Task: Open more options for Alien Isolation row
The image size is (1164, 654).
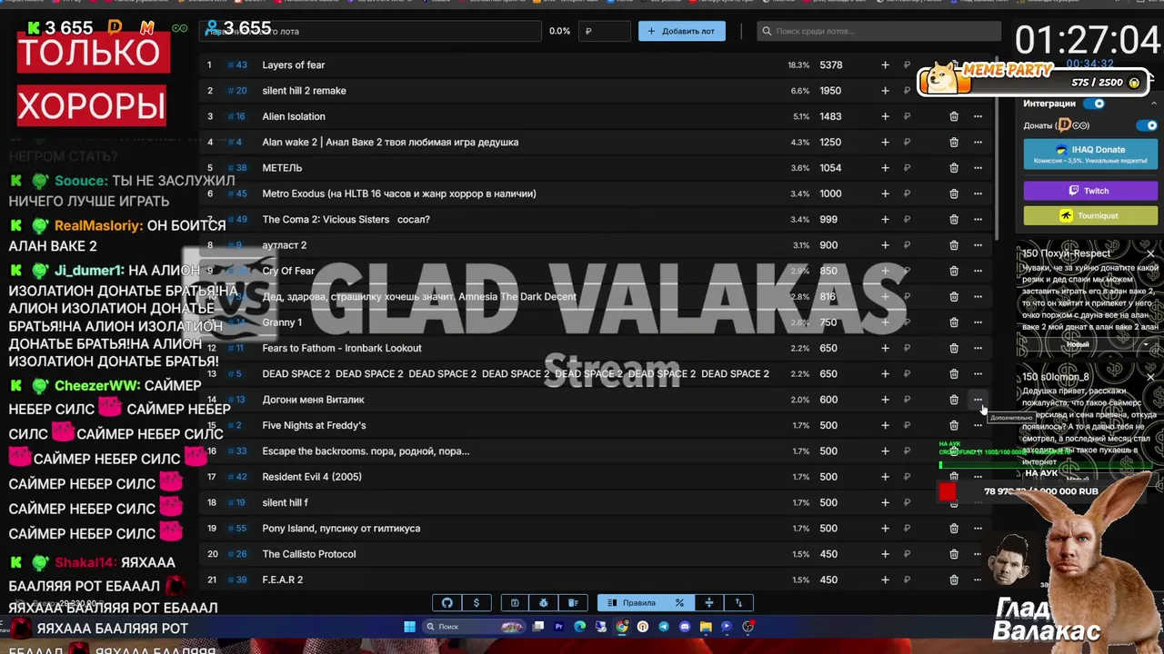Action: coord(978,116)
